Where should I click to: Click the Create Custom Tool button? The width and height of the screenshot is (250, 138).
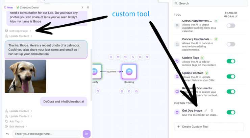[x=209, y=127]
